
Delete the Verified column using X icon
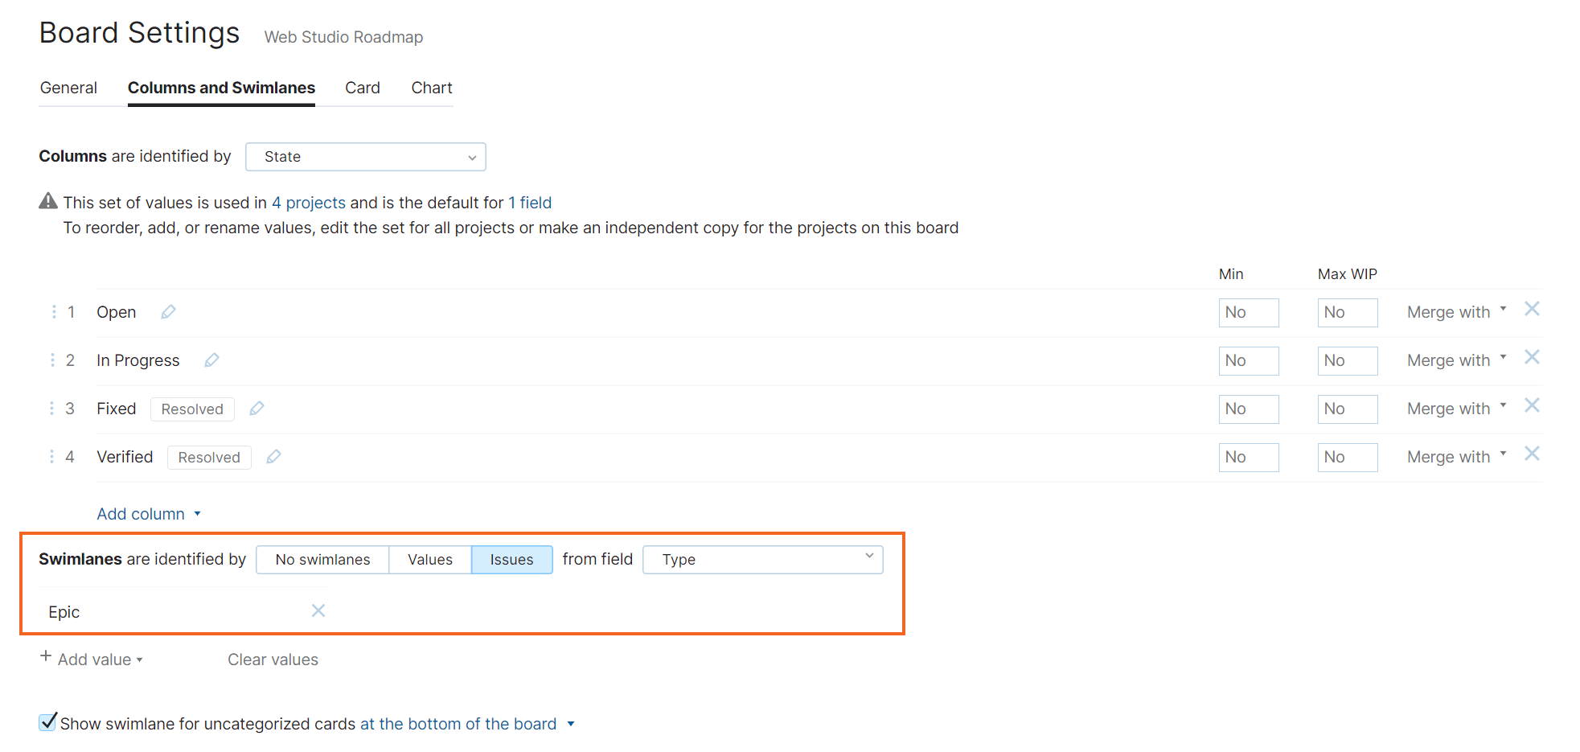(x=1532, y=454)
